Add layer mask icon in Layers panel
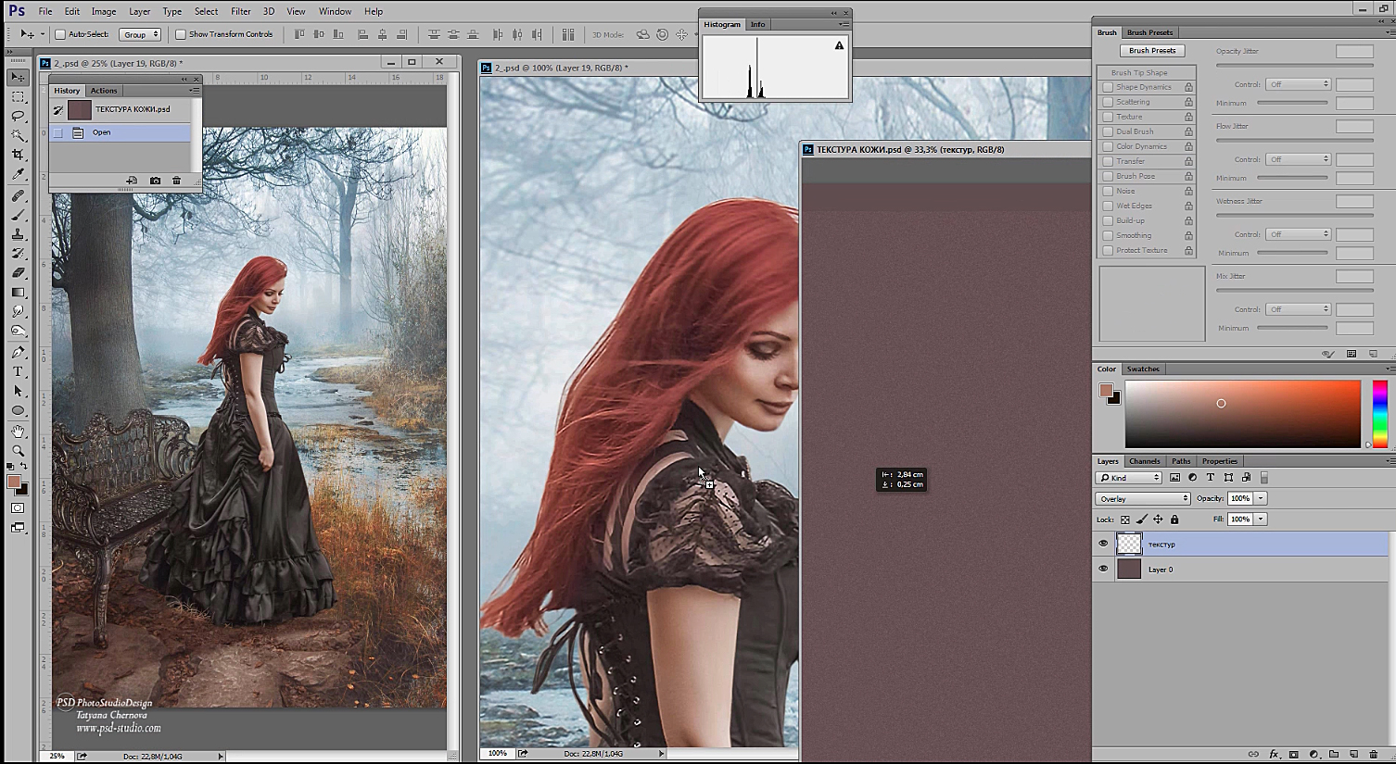This screenshot has width=1396, height=764. pos(1294,755)
